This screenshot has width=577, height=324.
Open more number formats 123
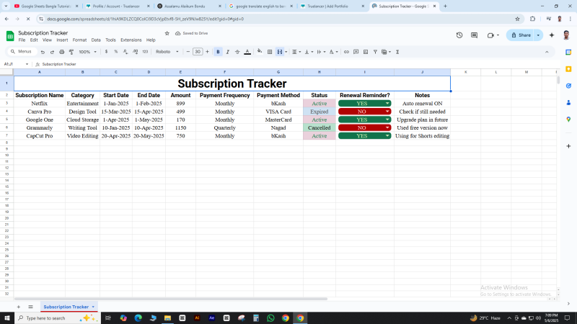click(145, 52)
